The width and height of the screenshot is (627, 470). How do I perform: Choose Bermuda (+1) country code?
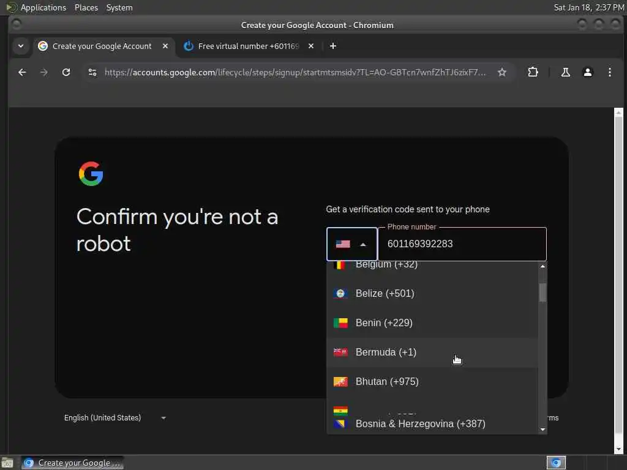pos(432,352)
